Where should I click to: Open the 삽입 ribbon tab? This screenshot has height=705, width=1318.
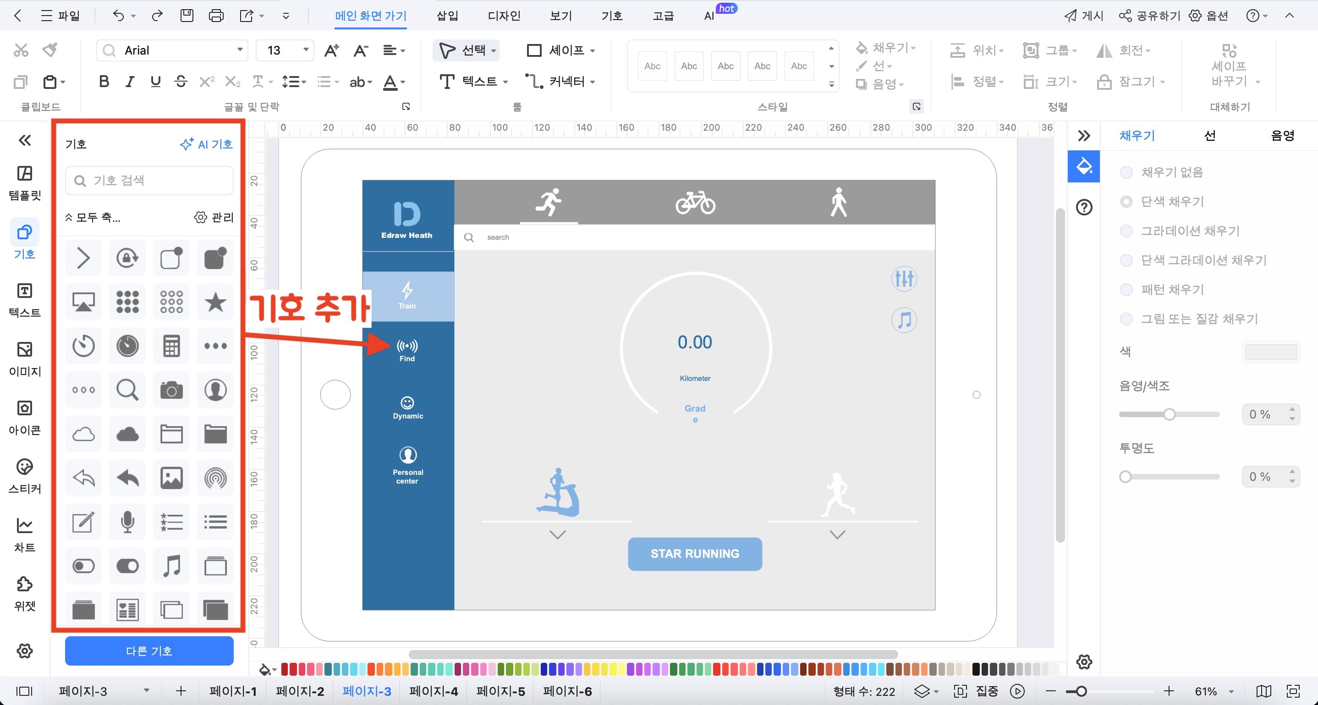pos(447,16)
